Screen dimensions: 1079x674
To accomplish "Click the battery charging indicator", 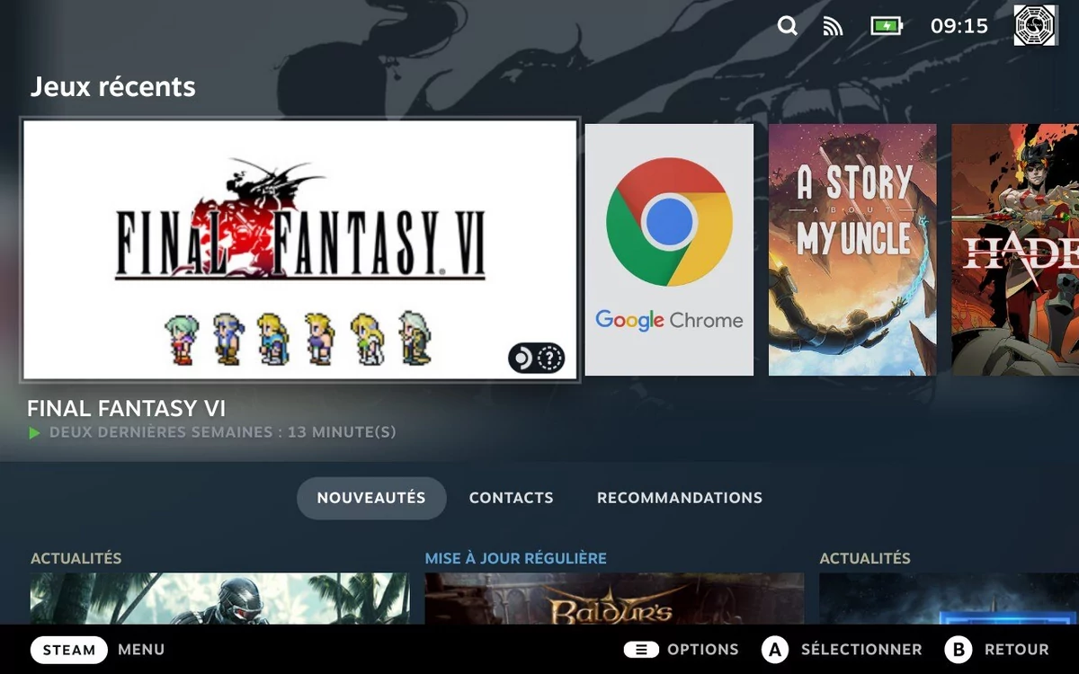I will click(887, 26).
